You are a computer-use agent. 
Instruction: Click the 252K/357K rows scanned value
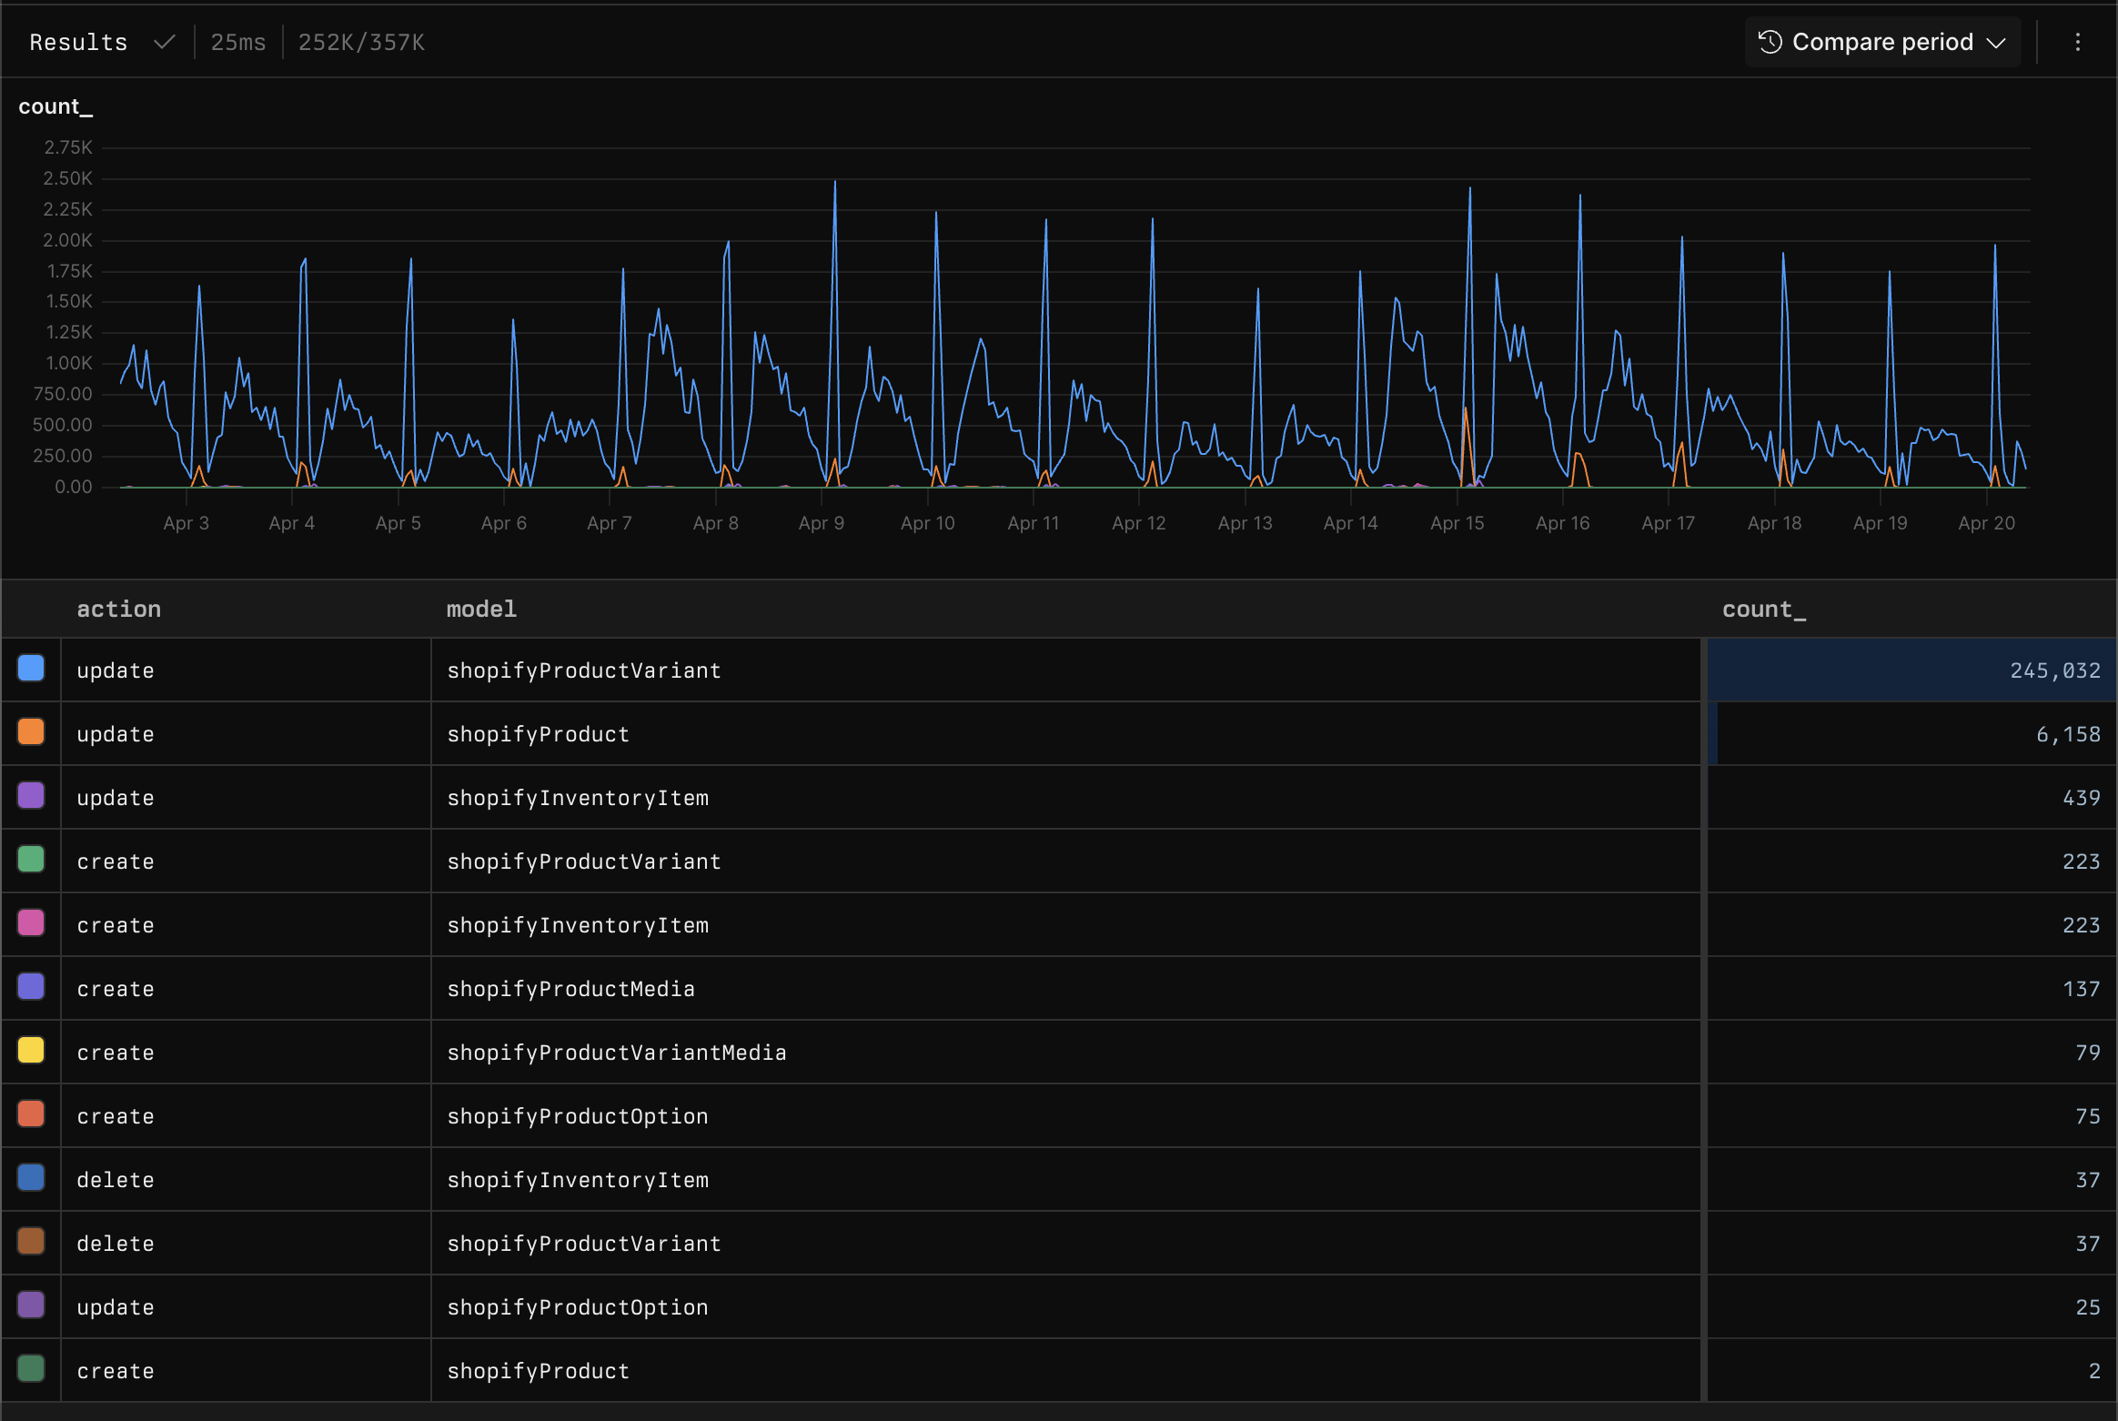pyautogui.click(x=361, y=43)
